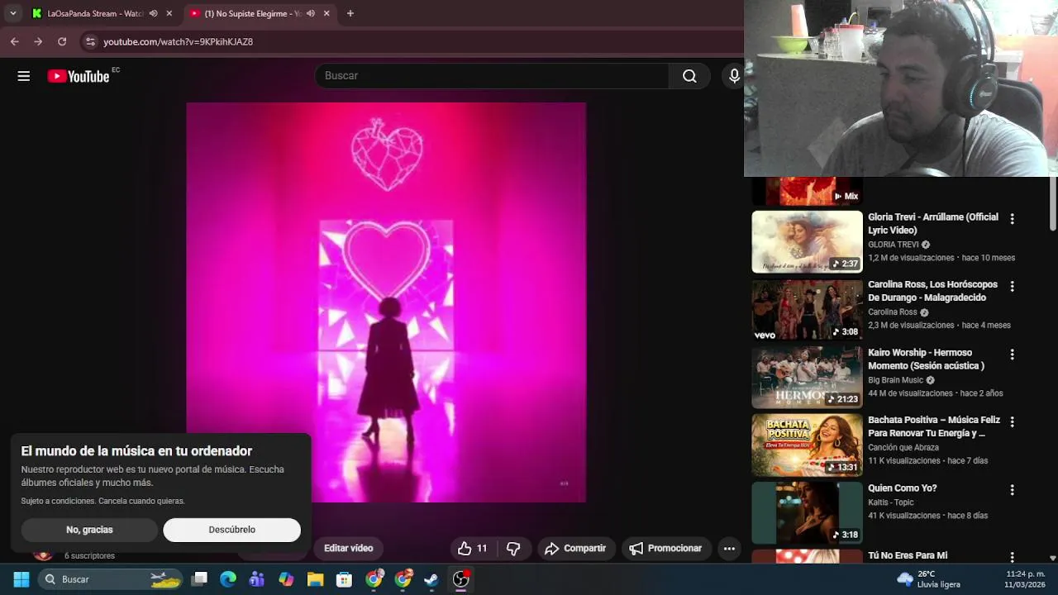Open Microsoft Teams from taskbar
Screen dimensions: 1058x595
(257, 579)
